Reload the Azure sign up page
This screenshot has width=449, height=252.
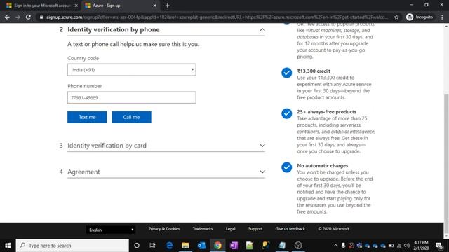(28, 17)
